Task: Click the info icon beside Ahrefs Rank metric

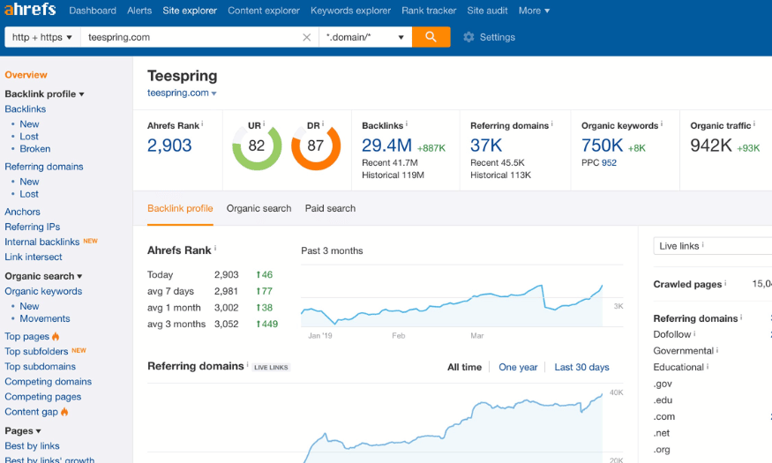Action: point(202,123)
